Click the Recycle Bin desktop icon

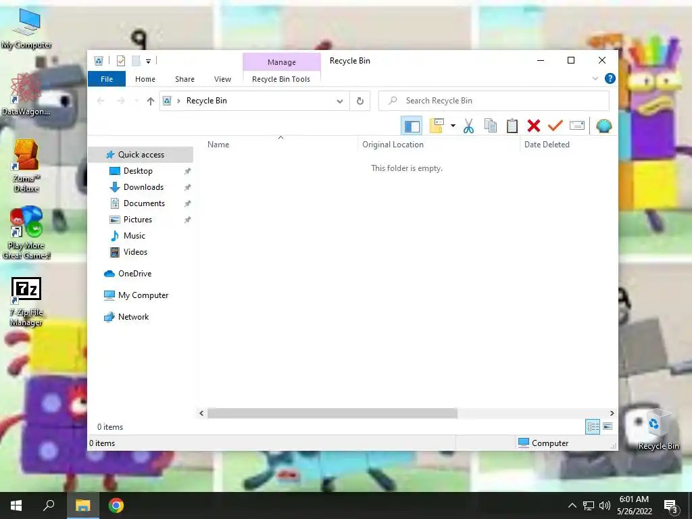(x=658, y=429)
